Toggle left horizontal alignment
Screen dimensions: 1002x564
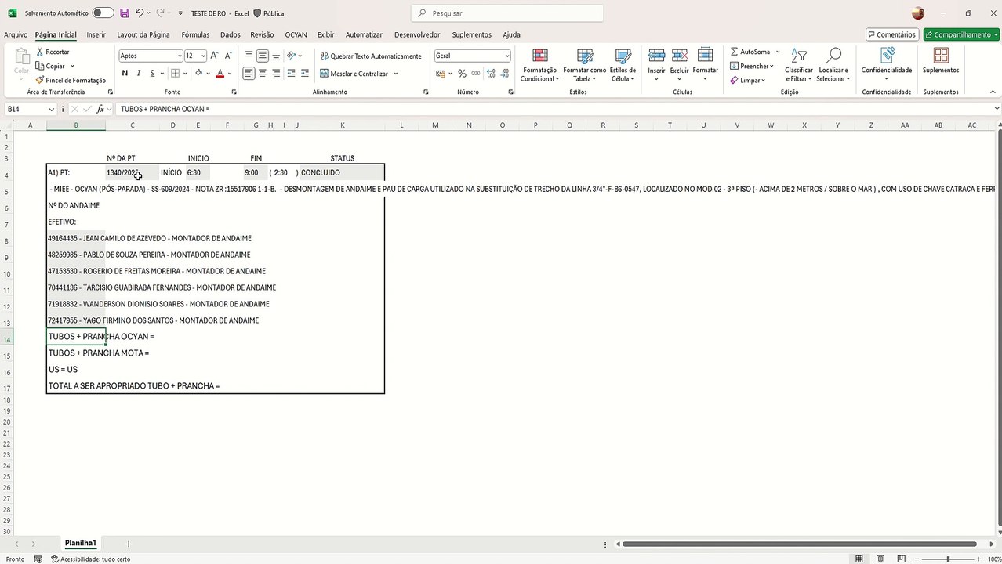(249, 73)
